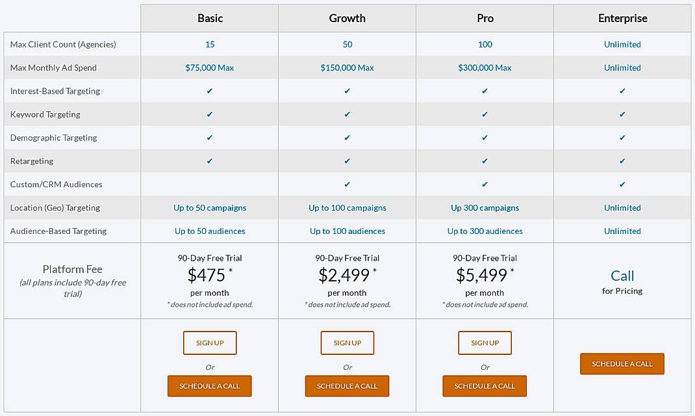Click Unlimited under Enterprise Max Monthly Ad Spend
The width and height of the screenshot is (695, 416).
622,68
